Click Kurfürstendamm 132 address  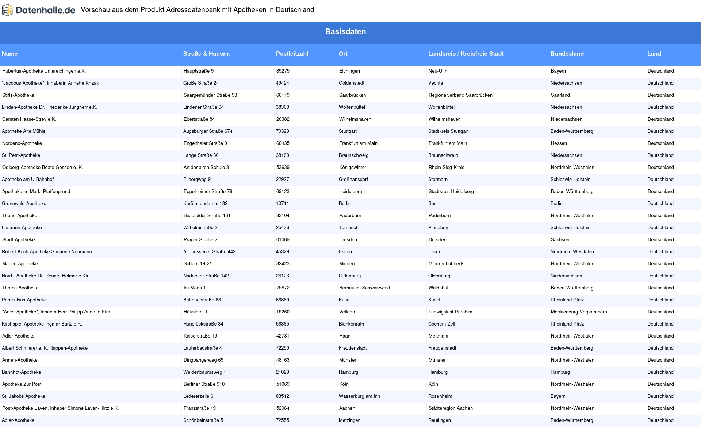tap(205, 204)
